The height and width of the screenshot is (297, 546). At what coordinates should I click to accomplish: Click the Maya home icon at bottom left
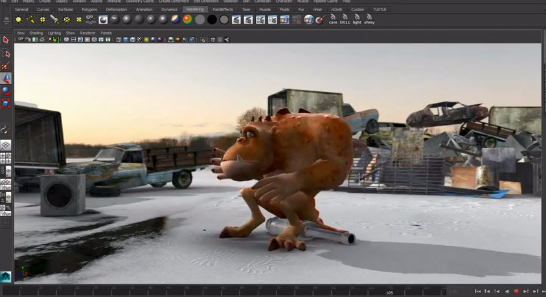pyautogui.click(x=6, y=277)
